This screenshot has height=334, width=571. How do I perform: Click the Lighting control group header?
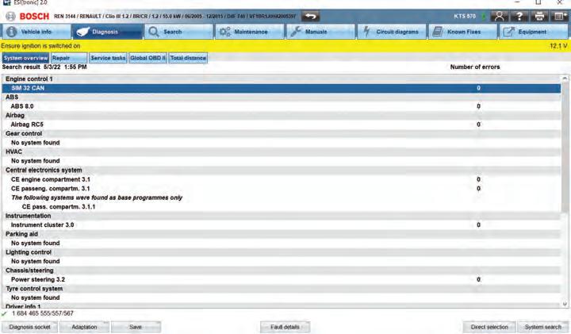pyautogui.click(x=281, y=252)
